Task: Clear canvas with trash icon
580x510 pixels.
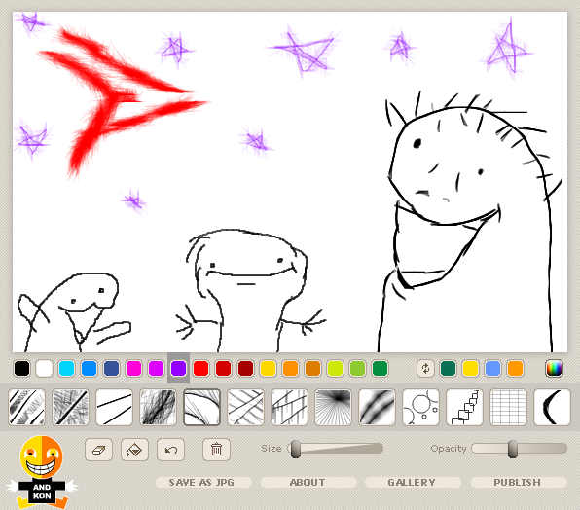Action: click(216, 450)
